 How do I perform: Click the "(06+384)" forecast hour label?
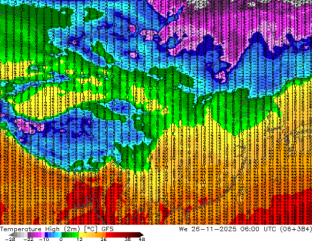point(296,229)
